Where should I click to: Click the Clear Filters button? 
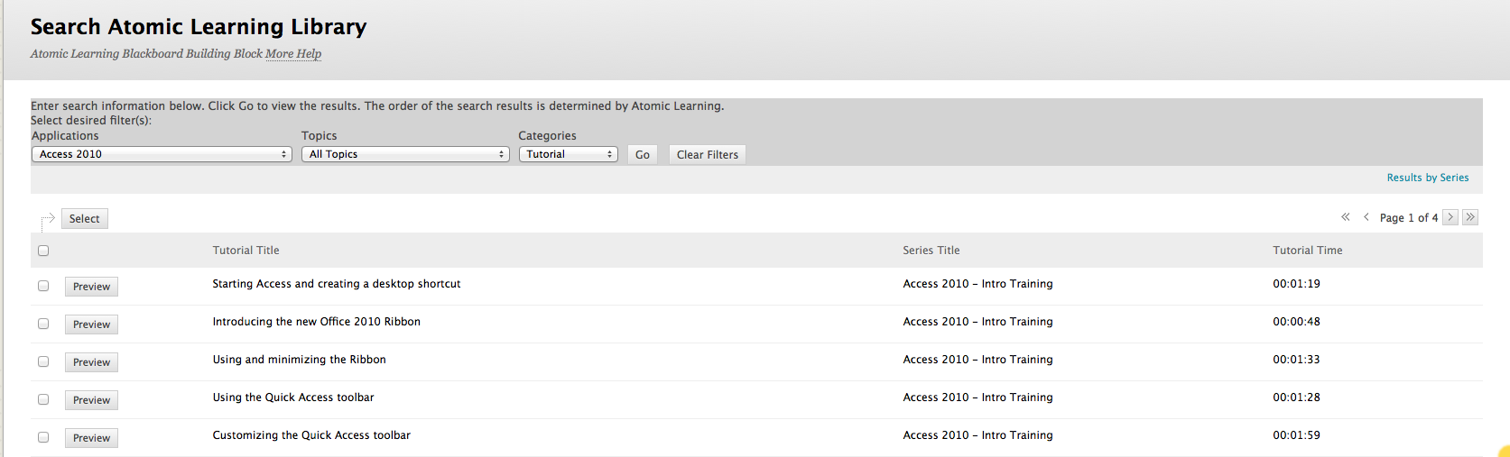[708, 155]
